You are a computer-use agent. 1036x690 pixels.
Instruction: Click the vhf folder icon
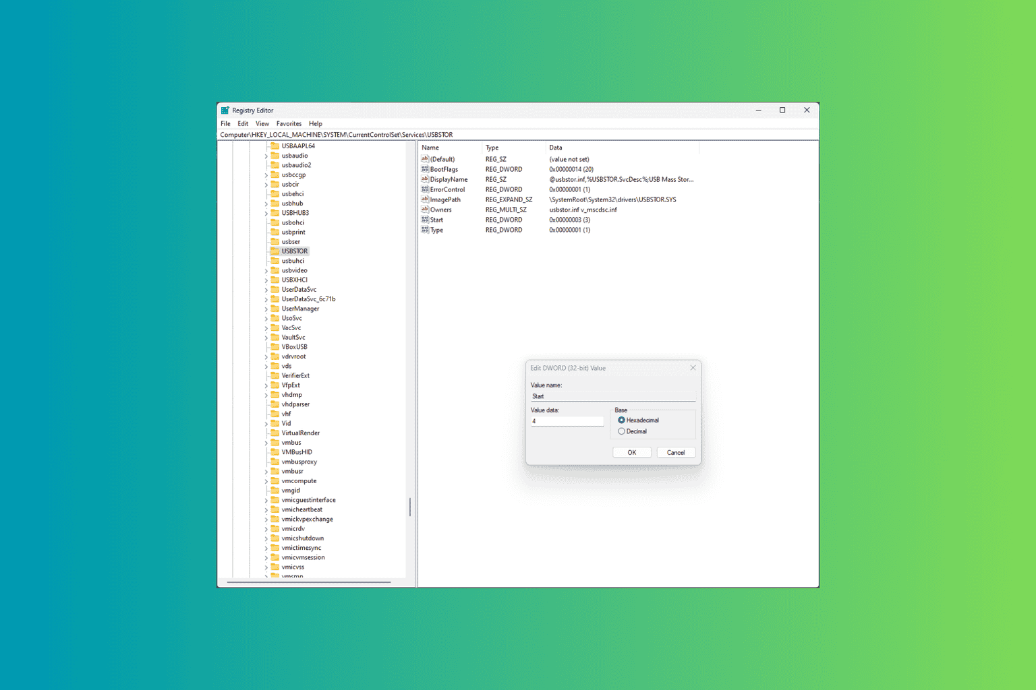coord(275,414)
